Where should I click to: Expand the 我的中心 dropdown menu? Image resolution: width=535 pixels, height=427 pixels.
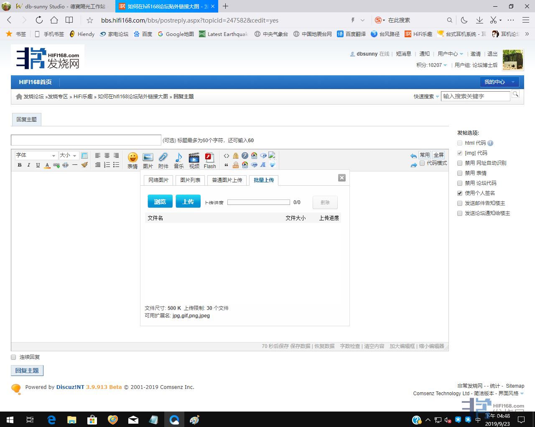pyautogui.click(x=499, y=82)
